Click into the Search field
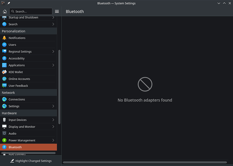Screen dimensions: 233x166 (x=31, y=11)
